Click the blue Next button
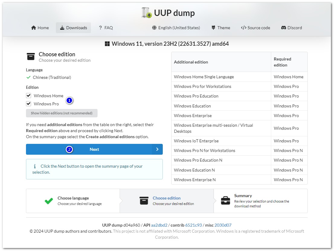The height and width of the screenshot is (251, 334). pyautogui.click(x=94, y=149)
